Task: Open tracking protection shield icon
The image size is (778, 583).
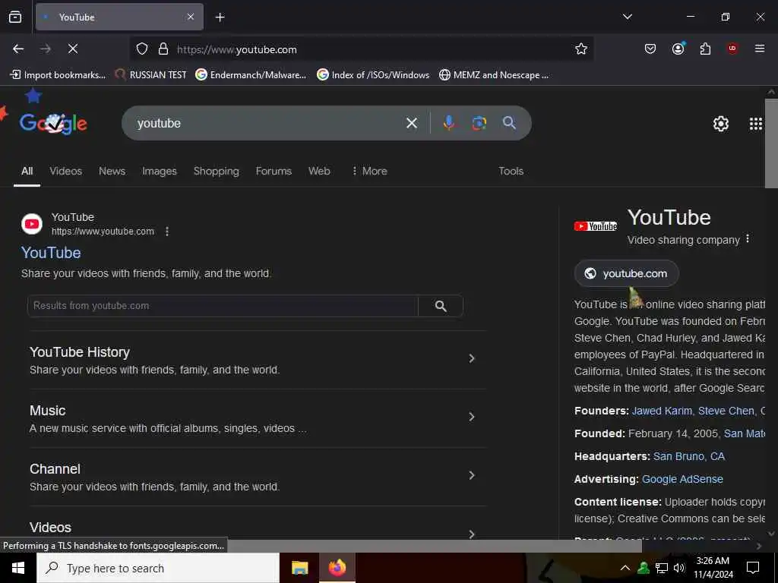Action: coord(142,49)
